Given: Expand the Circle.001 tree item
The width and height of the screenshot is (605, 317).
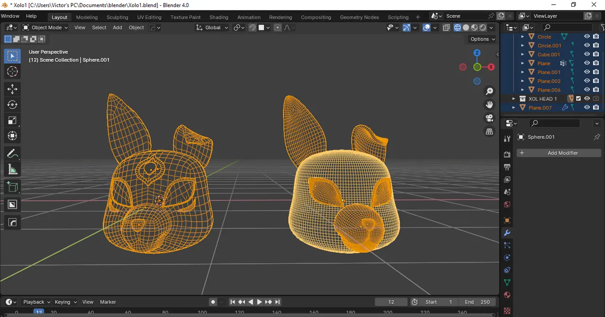Looking at the screenshot, I should click(x=522, y=45).
